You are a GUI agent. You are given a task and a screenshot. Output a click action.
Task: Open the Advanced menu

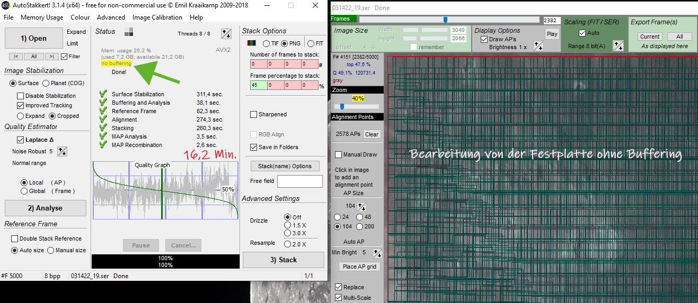pyautogui.click(x=111, y=17)
